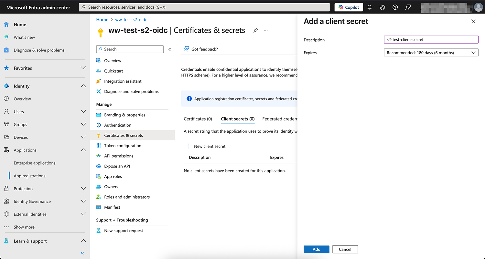The height and width of the screenshot is (259, 485).
Task: Select the Client secrets (0) tab
Action: [x=238, y=119]
